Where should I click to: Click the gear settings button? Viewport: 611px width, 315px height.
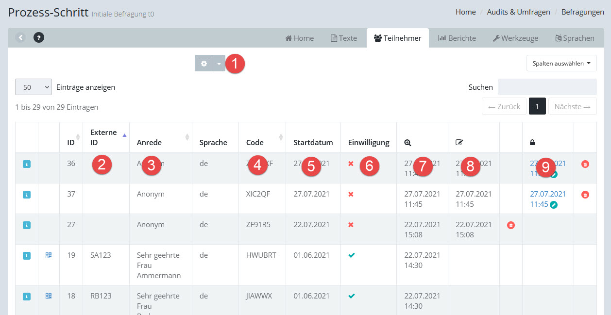204,63
